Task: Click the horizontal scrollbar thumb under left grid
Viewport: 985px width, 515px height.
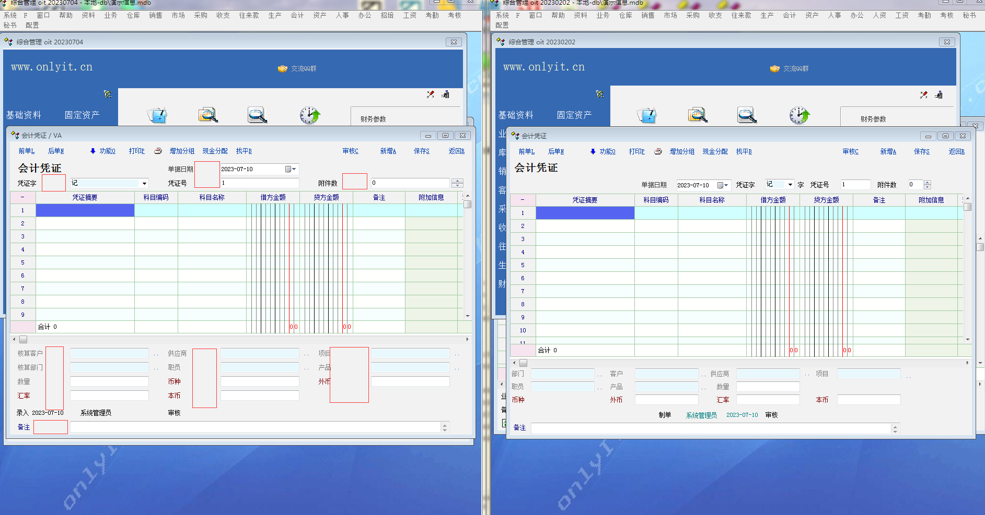Action: (24, 340)
